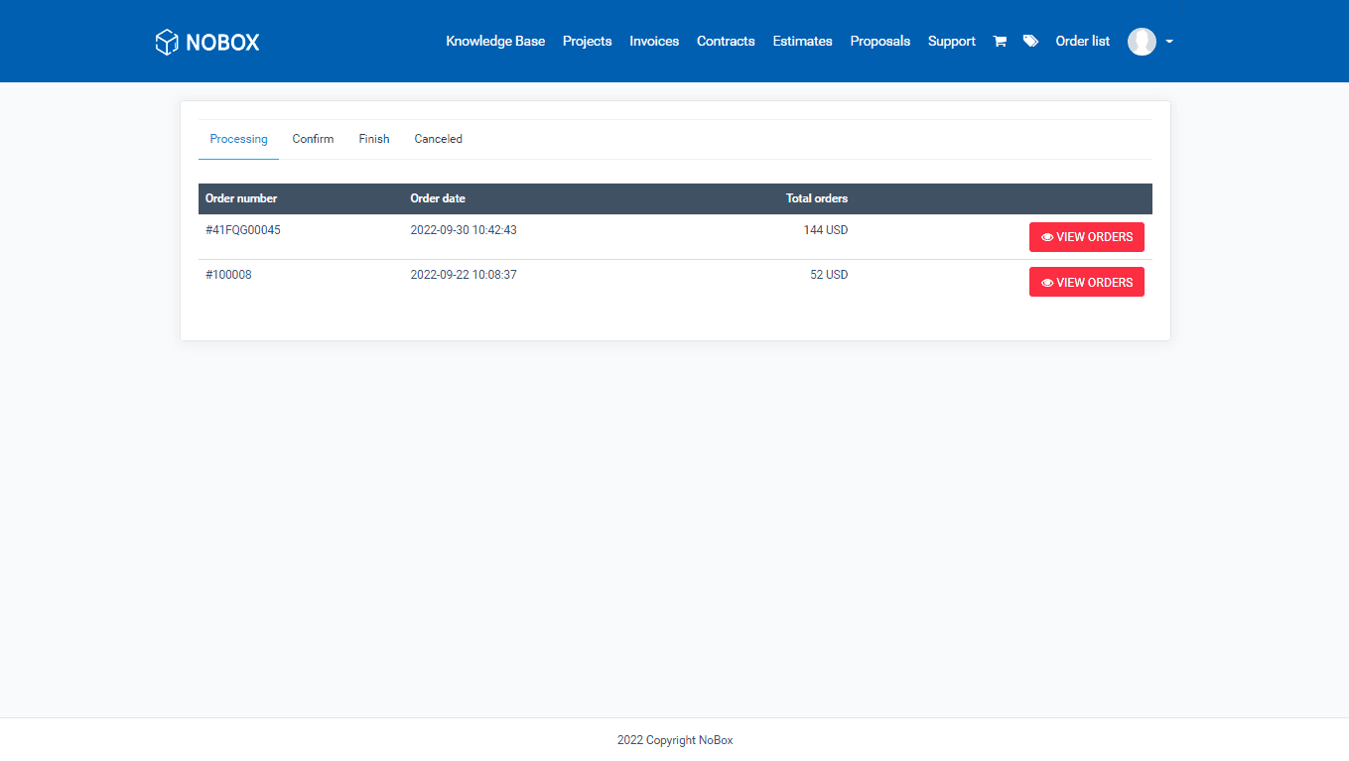Switch to the Confirm tab
The width and height of the screenshot is (1349, 761).
pyautogui.click(x=313, y=139)
